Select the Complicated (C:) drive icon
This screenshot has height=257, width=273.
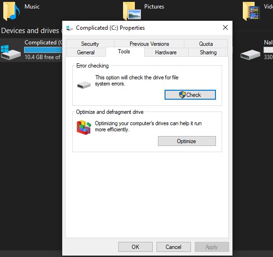[10, 52]
